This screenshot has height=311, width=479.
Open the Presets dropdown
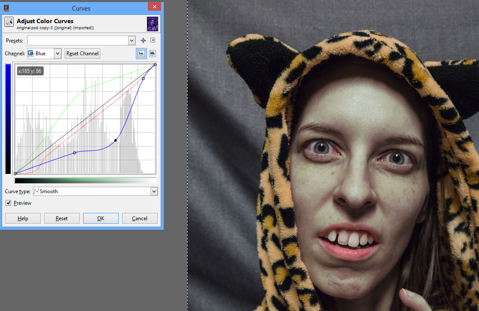coord(132,40)
